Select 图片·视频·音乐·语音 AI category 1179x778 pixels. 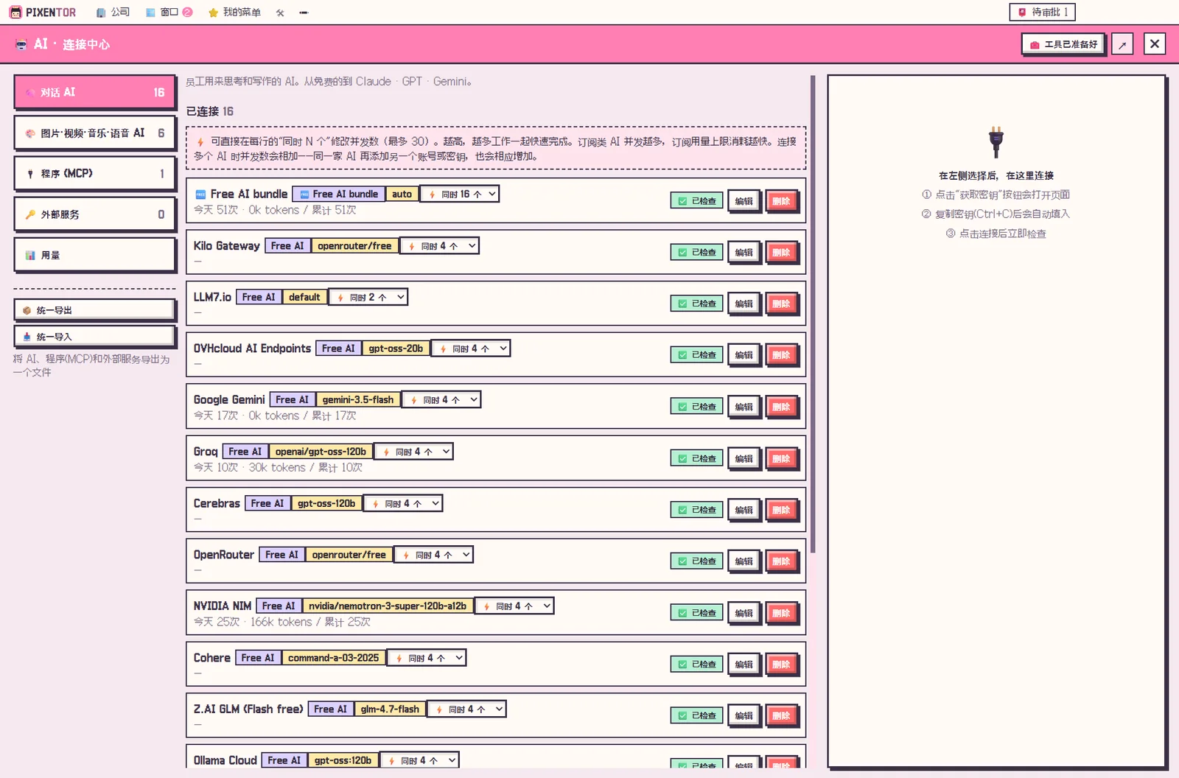94,133
